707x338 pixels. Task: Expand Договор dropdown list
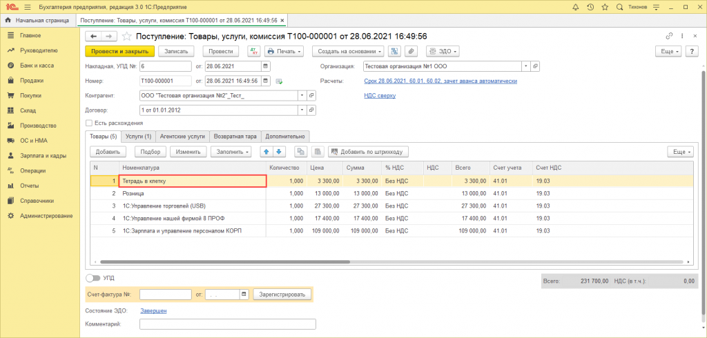[x=302, y=110]
